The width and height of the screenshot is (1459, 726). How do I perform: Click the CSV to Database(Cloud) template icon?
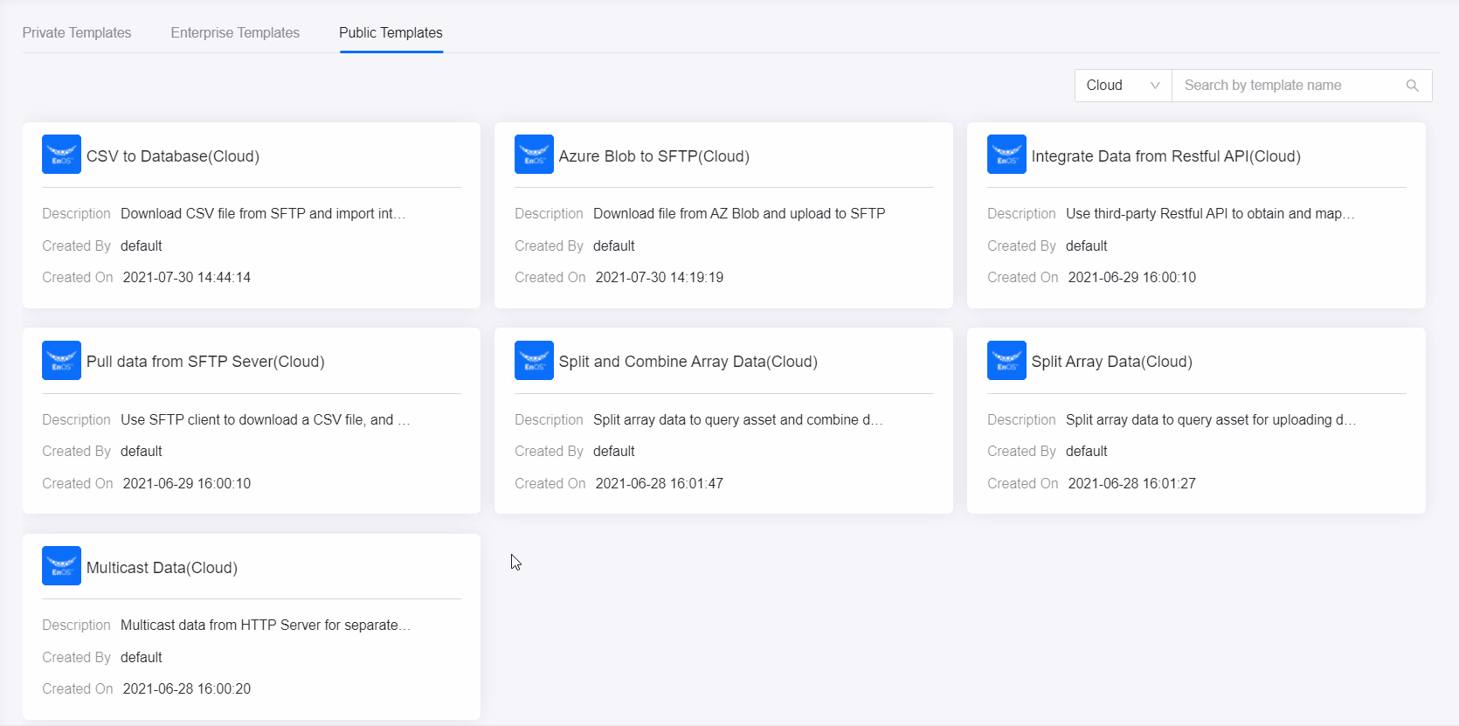coord(61,155)
